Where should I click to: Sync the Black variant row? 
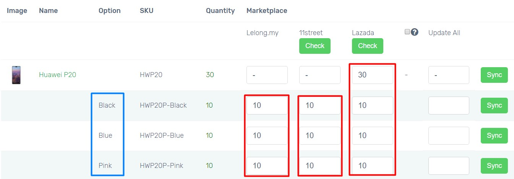pyautogui.click(x=494, y=105)
